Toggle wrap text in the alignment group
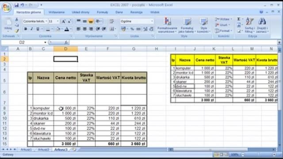The width and height of the screenshot is (283, 159). click(112, 21)
